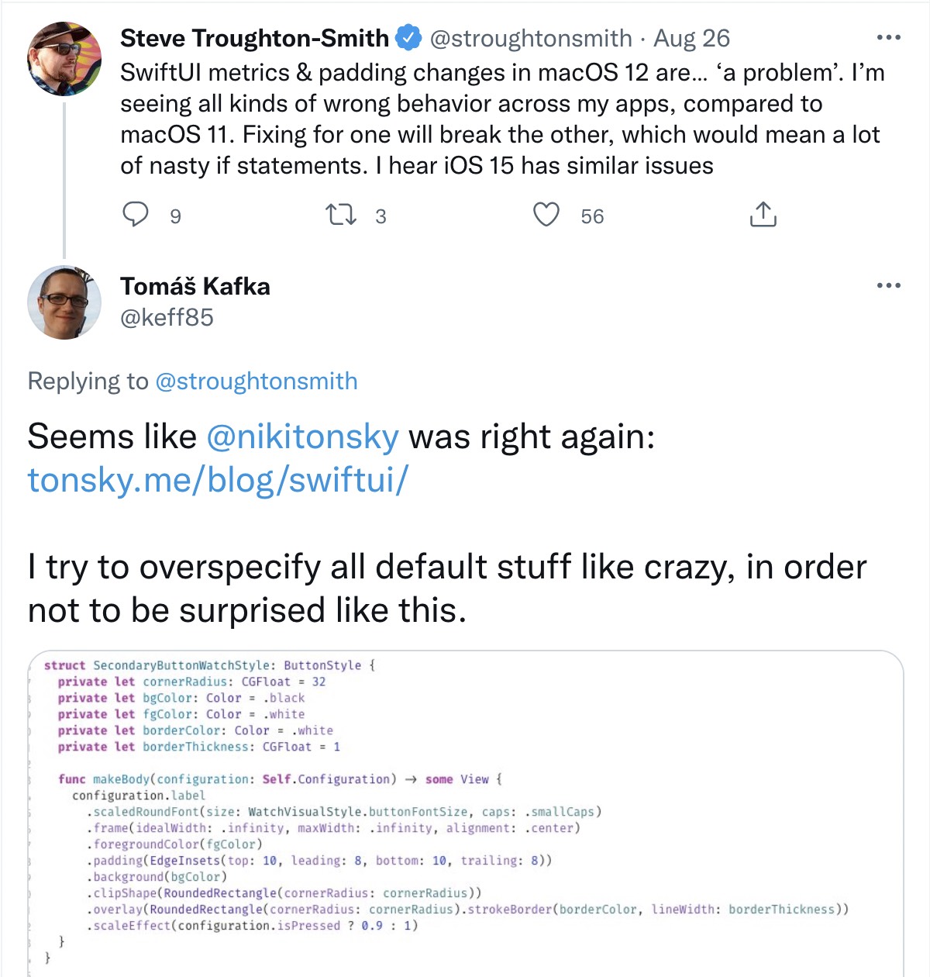Click the Aug 26 tweet timestamp
The width and height of the screenshot is (930, 977).
coord(691,38)
